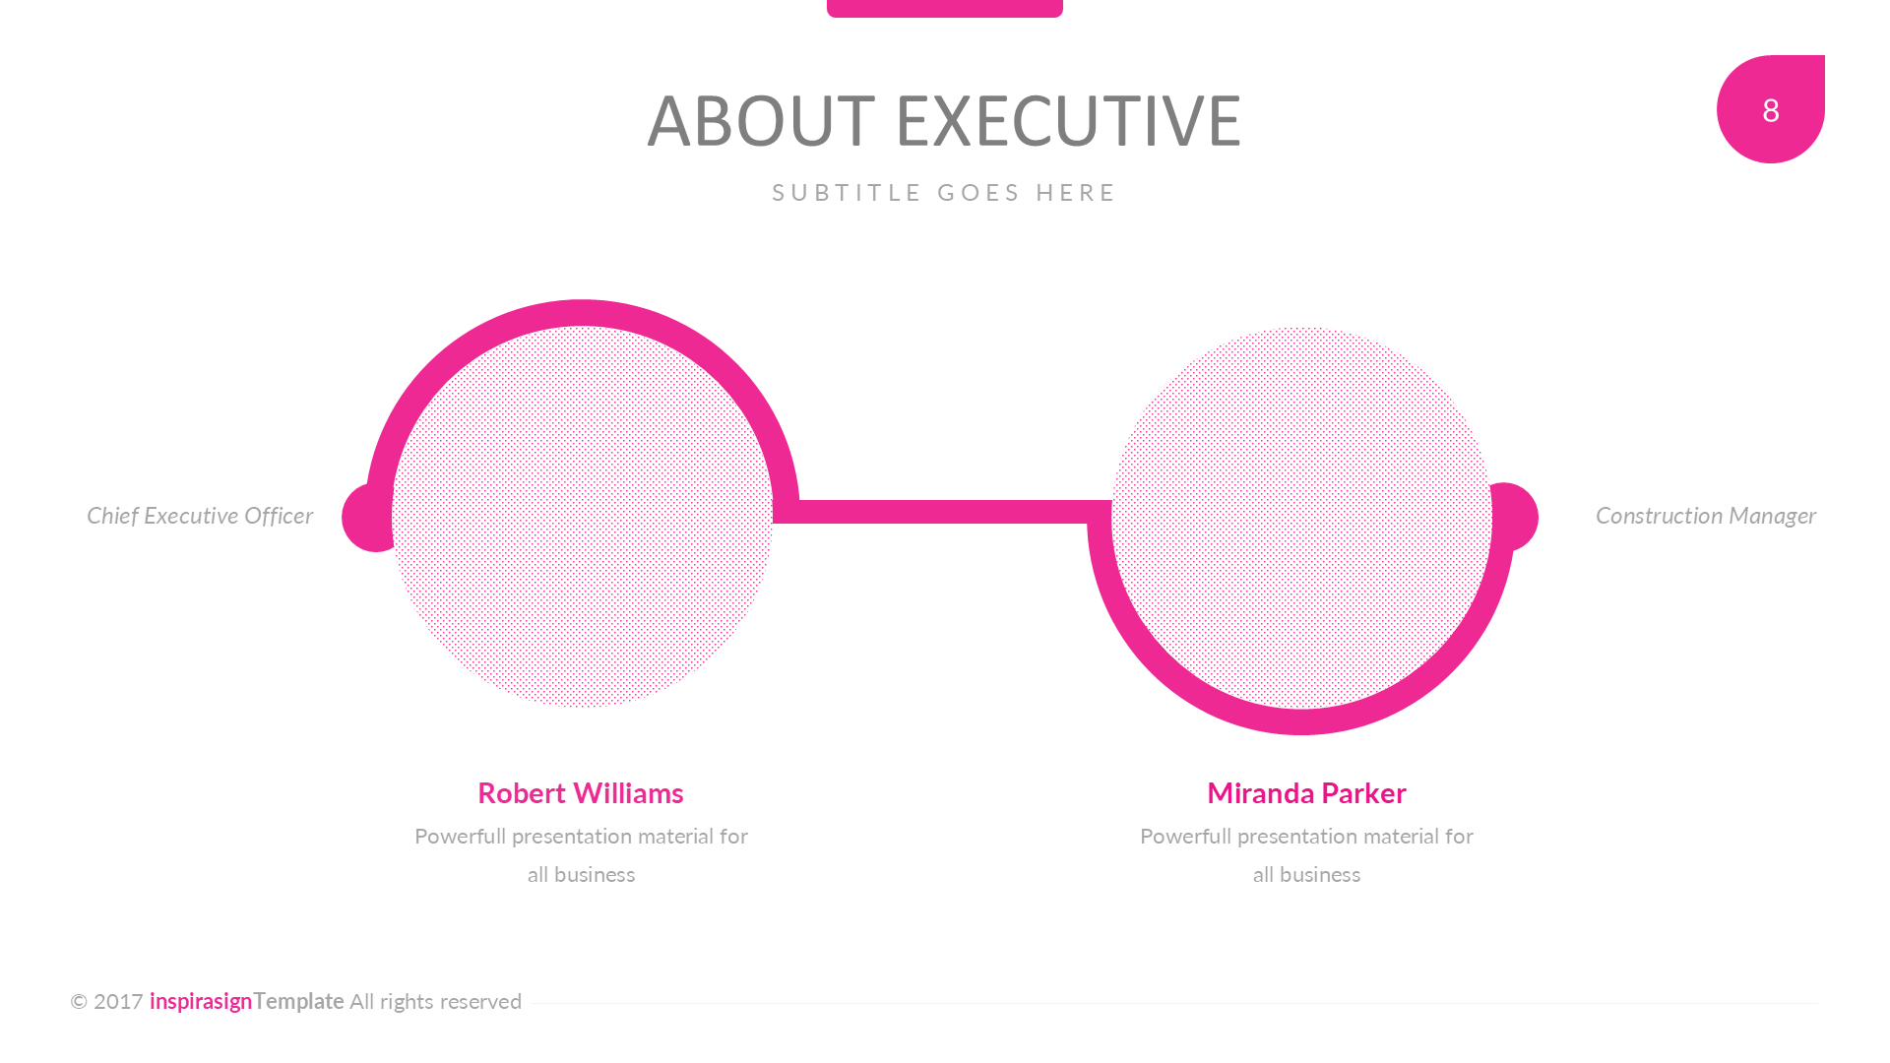1890x1063 pixels.
Task: Click the pink arc above the left circle
Action: click(x=582, y=312)
